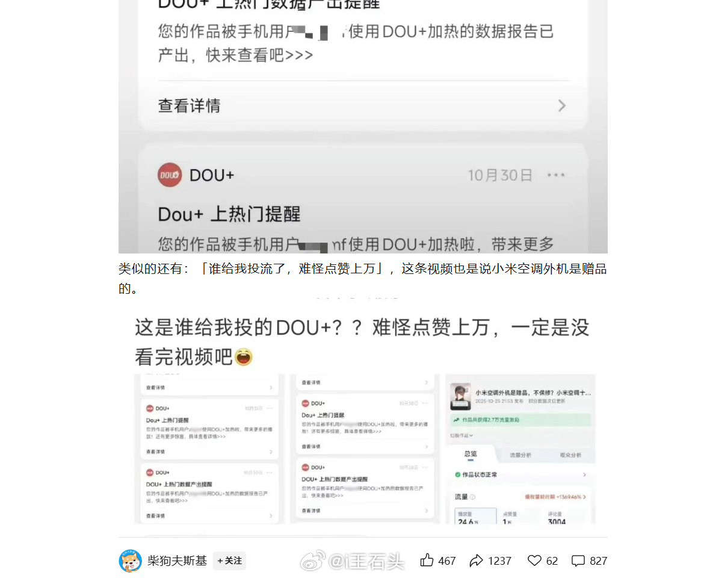The width and height of the screenshot is (707, 578).
Task: Select the 总览 tab in the screenshot
Action: [x=471, y=455]
